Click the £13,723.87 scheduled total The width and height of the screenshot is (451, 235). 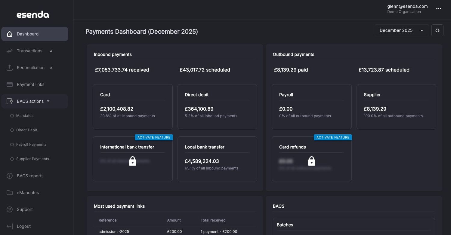click(x=384, y=70)
